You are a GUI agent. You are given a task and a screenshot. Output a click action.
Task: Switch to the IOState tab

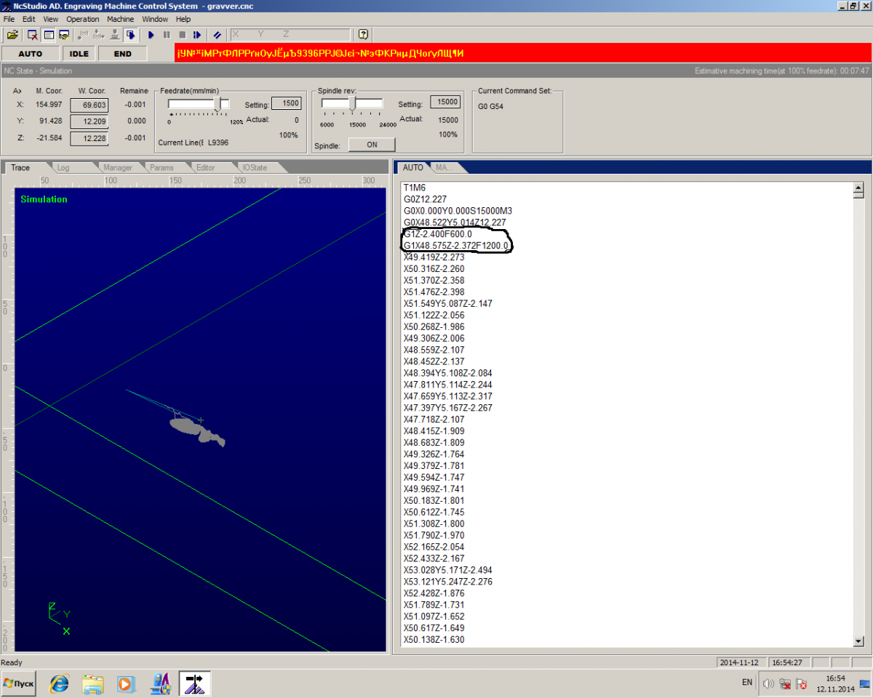[255, 167]
